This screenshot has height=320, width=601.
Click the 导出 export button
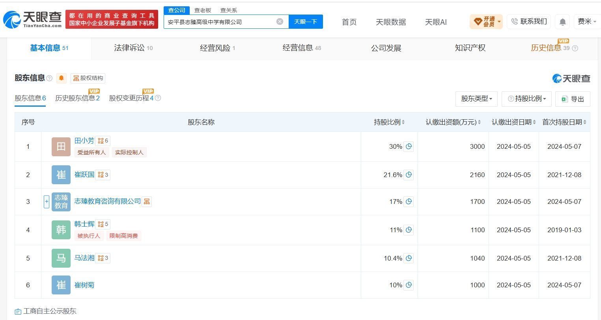573,99
